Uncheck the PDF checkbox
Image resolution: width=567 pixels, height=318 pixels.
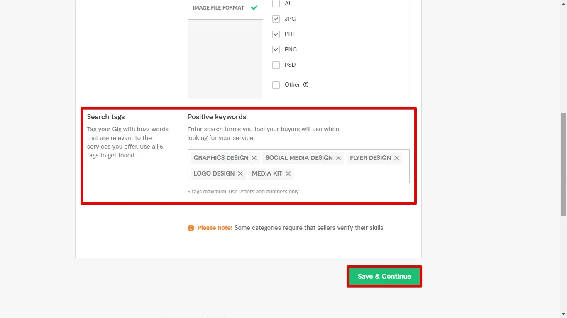tap(276, 34)
